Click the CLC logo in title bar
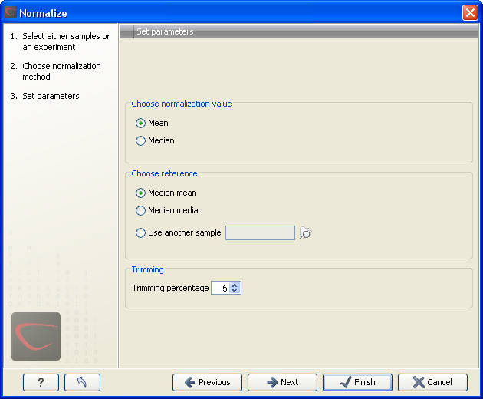Viewport: 483px width, 399px height. (11, 13)
